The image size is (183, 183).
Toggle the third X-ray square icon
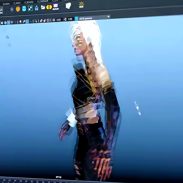coord(48,20)
